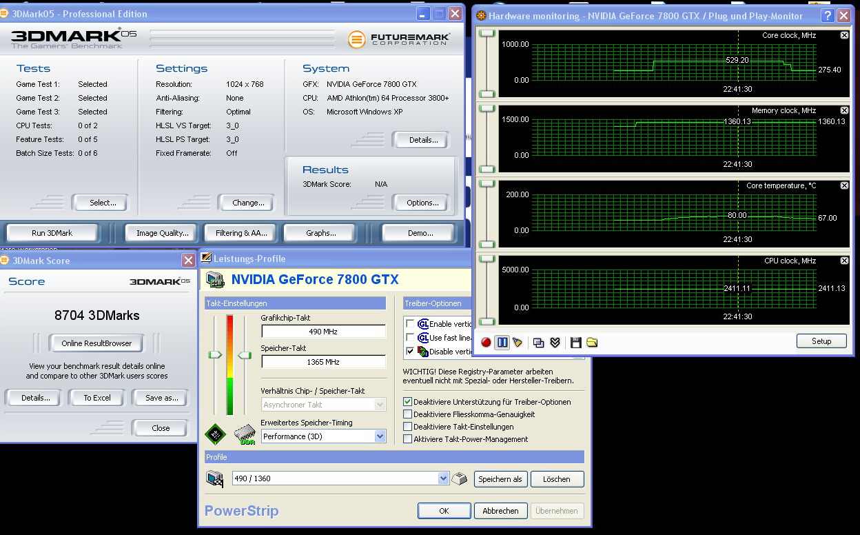Click the 1024 x 768 resolution value
Screen dimensions: 860x535
pyautogui.click(x=245, y=84)
